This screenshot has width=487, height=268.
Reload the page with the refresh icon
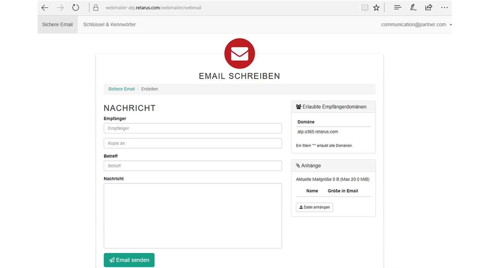76,7
